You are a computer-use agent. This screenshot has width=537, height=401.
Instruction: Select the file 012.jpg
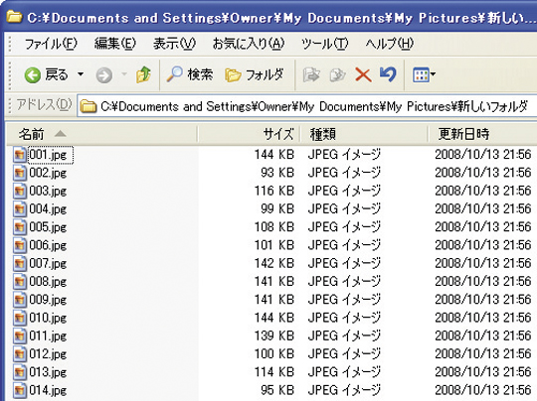tap(48, 353)
